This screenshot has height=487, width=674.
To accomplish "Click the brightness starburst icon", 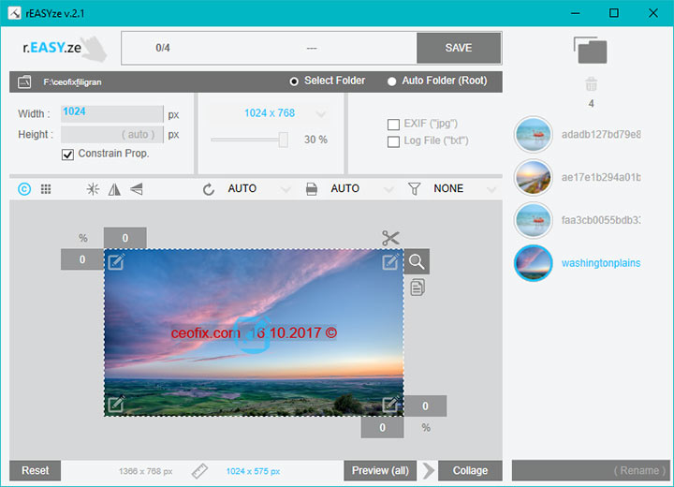I will pyautogui.click(x=93, y=189).
